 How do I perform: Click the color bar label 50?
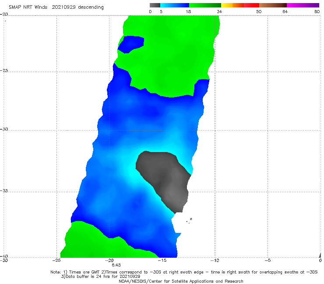[x=259, y=11]
